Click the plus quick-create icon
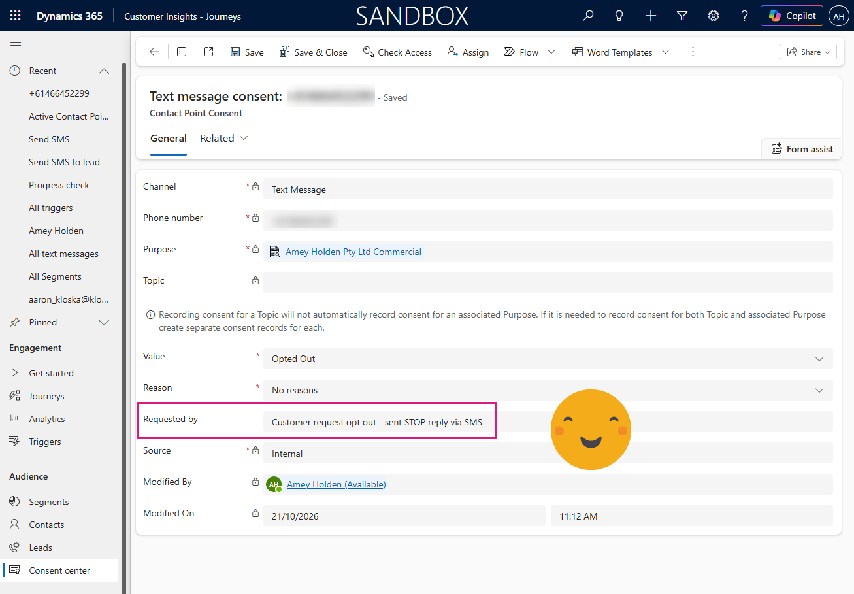The image size is (854, 594). pos(651,16)
